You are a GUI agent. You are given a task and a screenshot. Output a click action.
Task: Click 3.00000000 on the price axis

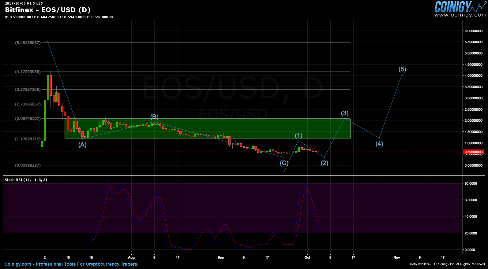coord(474,98)
